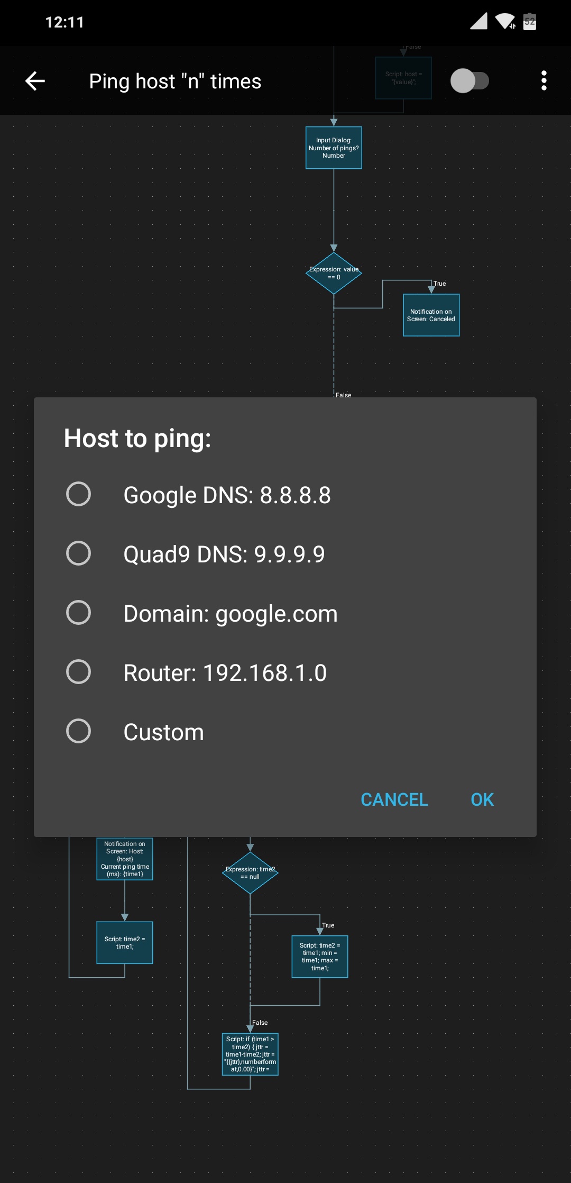Tap the cellular signal icon
571x1183 pixels.
(x=479, y=21)
